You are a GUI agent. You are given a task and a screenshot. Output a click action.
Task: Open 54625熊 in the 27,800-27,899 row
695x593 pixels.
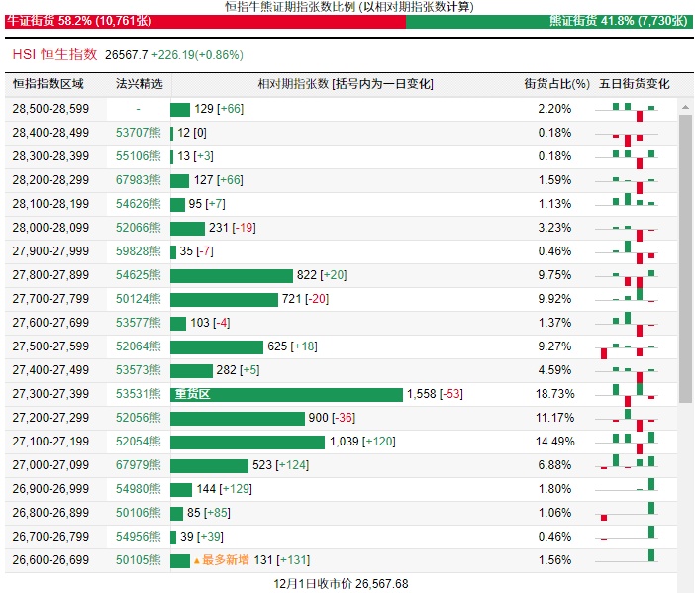[x=138, y=275]
